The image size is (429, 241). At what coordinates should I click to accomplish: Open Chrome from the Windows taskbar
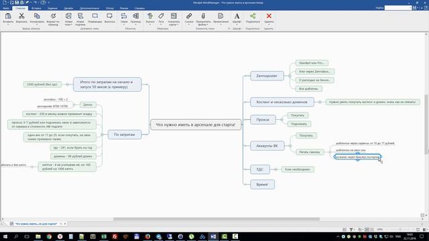[49, 236]
